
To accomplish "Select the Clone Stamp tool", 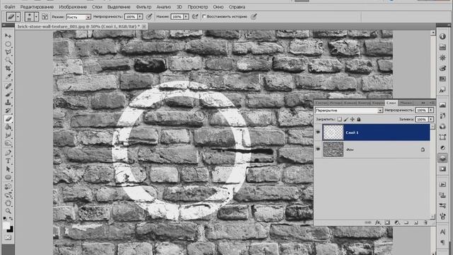I will tap(8, 102).
